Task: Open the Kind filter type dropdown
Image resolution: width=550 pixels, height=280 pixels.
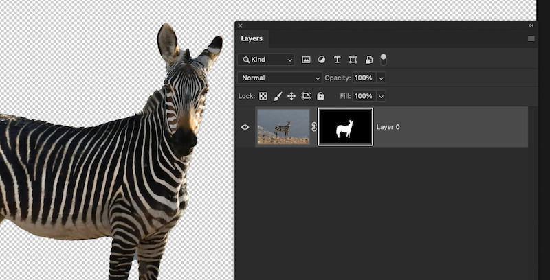Action: pyautogui.click(x=266, y=60)
